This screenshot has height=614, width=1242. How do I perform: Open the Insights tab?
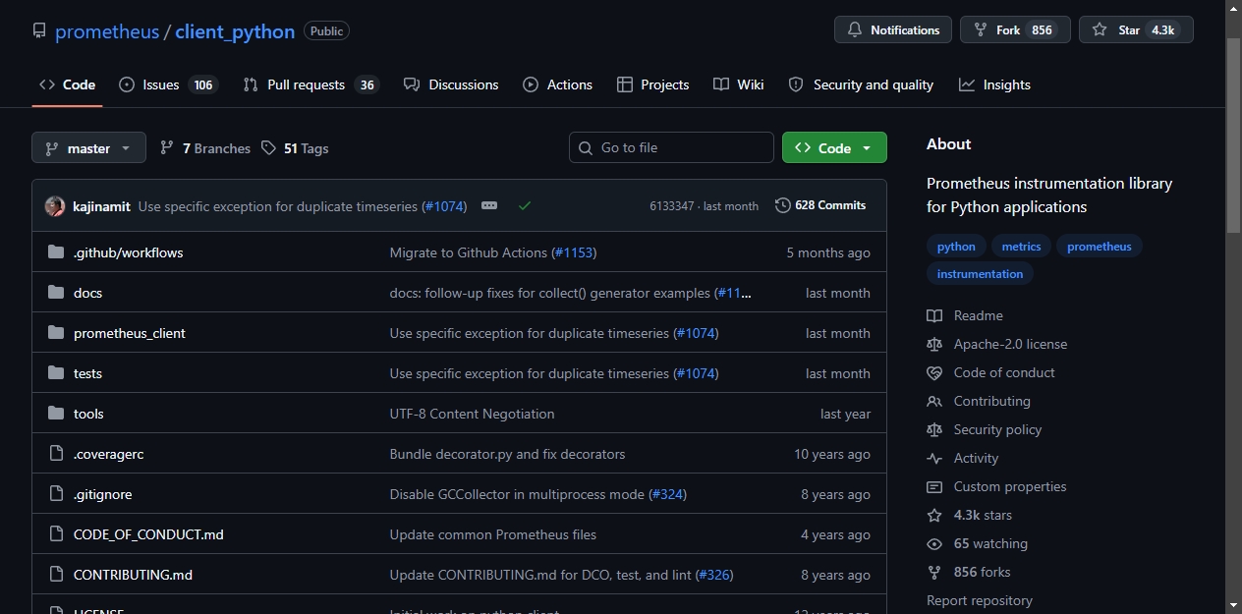995,84
